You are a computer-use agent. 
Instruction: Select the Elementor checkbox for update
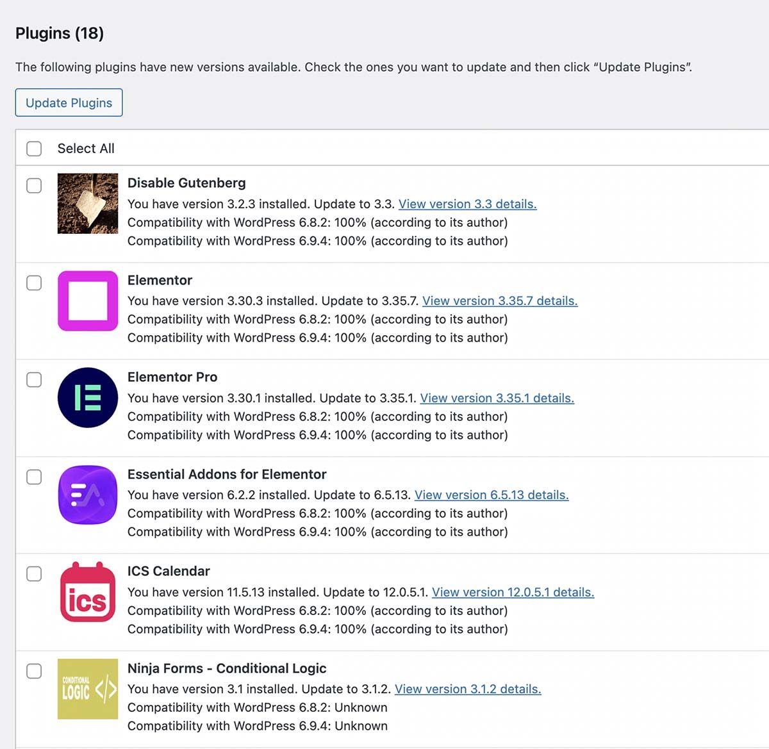click(34, 283)
